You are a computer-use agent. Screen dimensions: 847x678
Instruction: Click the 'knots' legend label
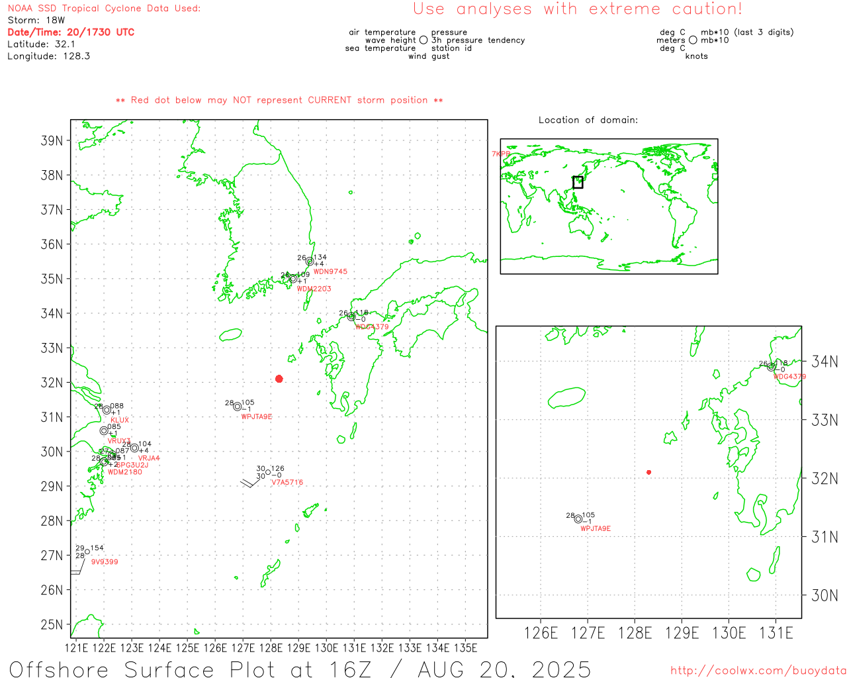pyautogui.click(x=697, y=56)
